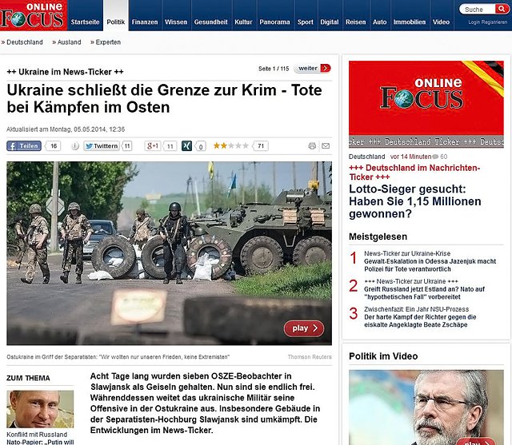Click into the Suche search field
Image resolution: width=512 pixels, height=445 pixels.
click(x=477, y=9)
